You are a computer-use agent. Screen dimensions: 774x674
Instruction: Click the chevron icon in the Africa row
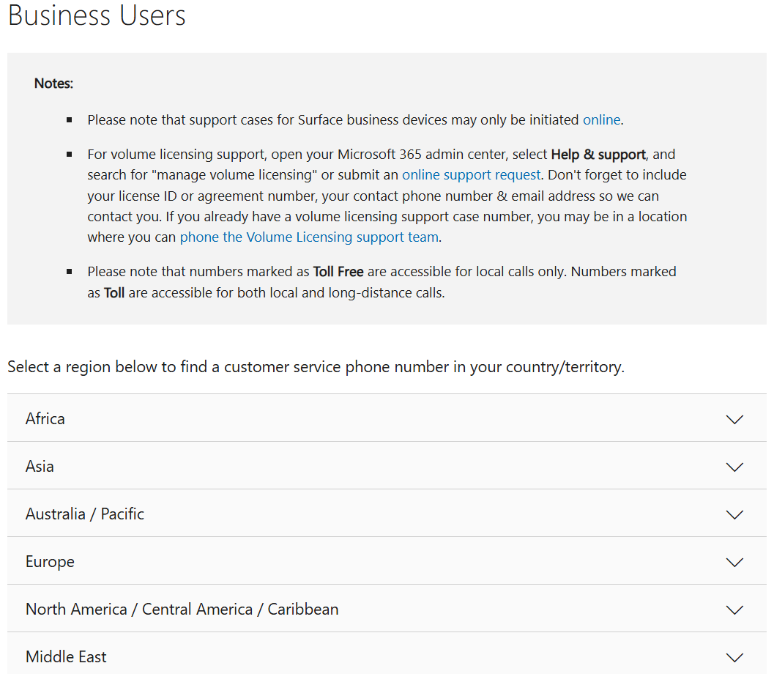734,419
